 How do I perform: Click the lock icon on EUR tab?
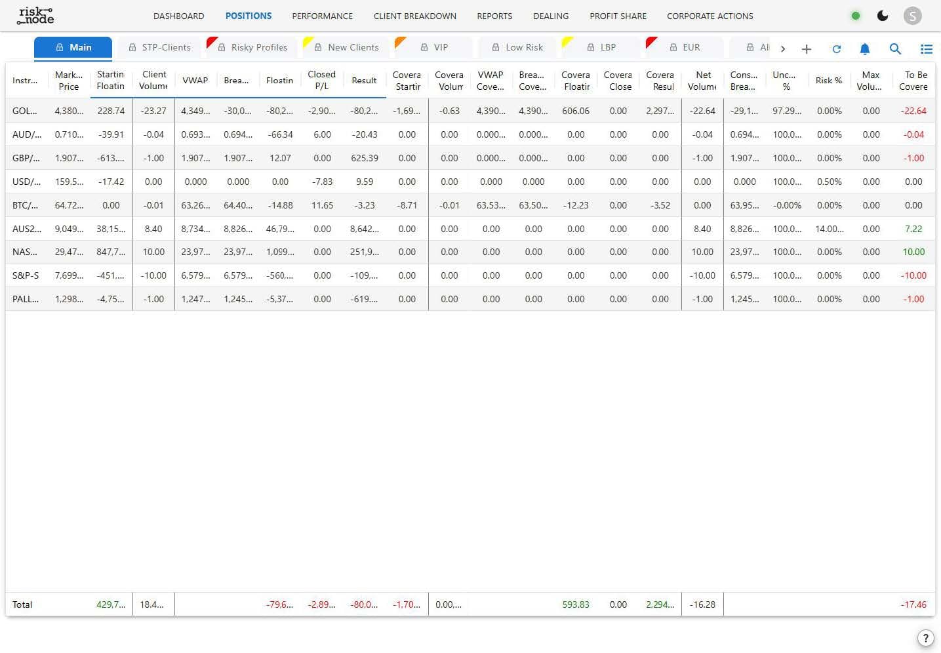673,47
